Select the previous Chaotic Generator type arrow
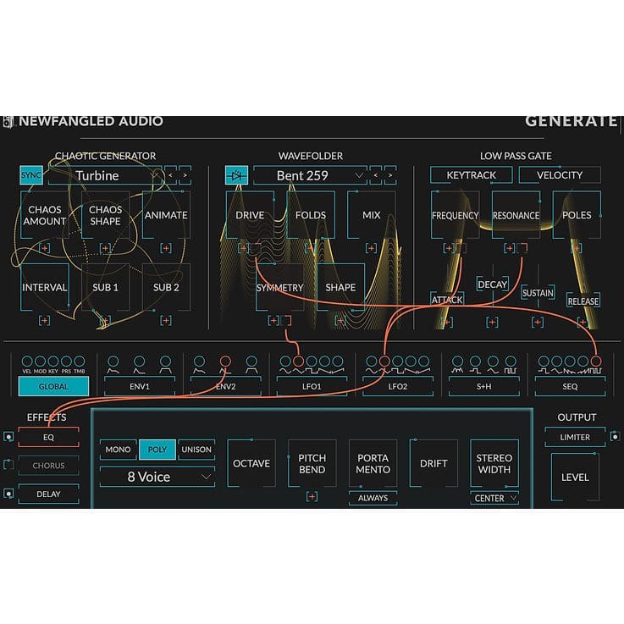The image size is (624, 624). [x=171, y=175]
